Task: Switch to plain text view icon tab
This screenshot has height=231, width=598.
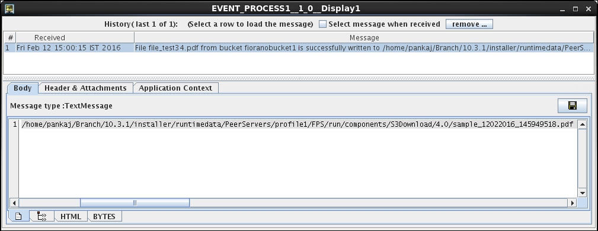Action: [x=18, y=217]
